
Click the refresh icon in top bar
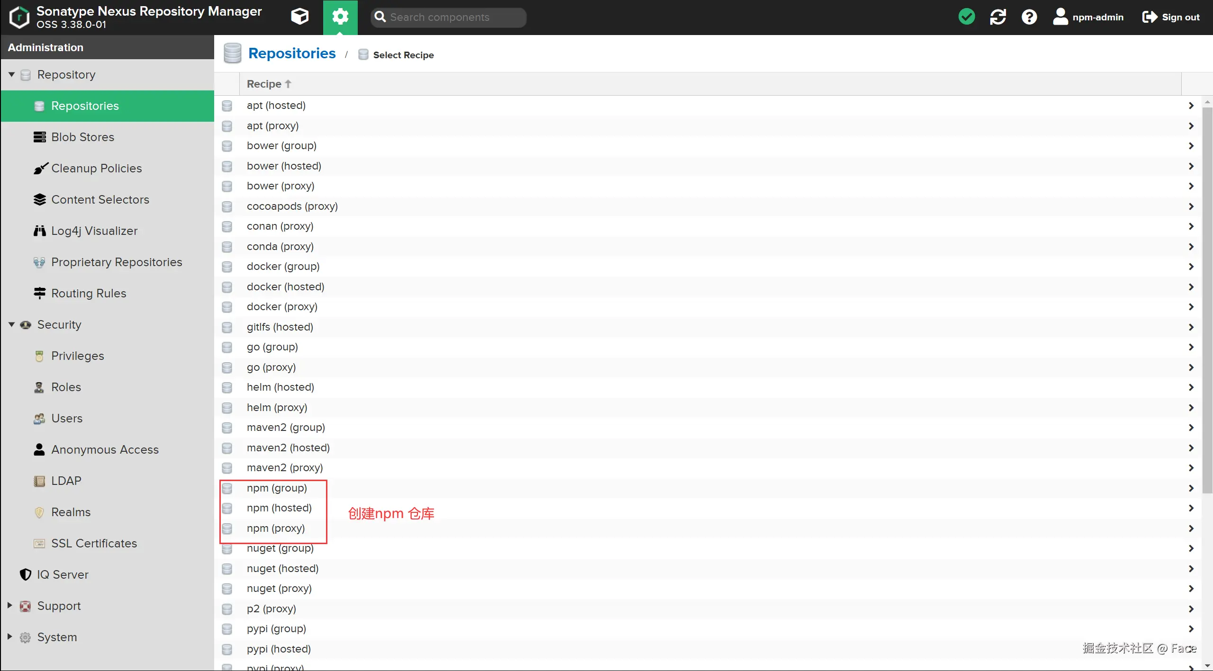point(998,17)
